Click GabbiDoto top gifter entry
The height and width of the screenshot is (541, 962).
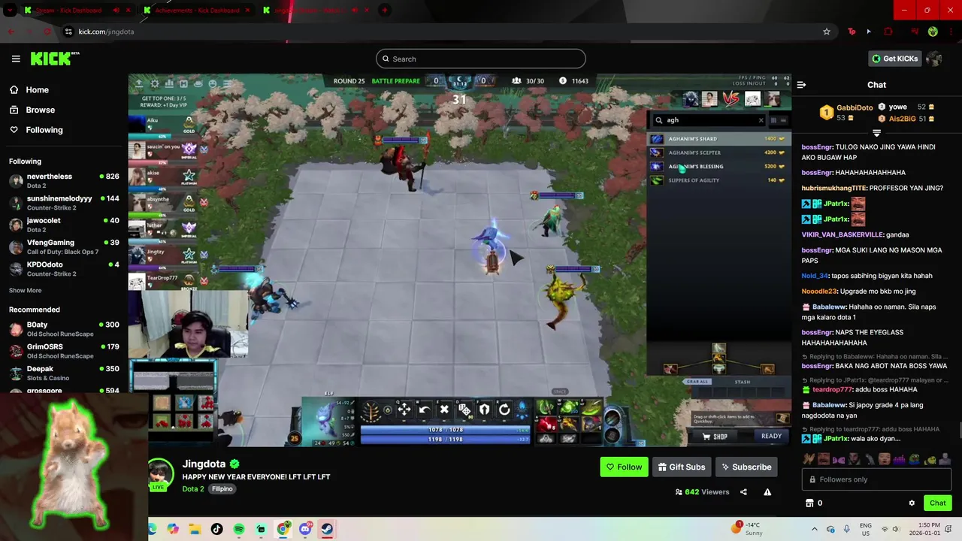[845, 113]
